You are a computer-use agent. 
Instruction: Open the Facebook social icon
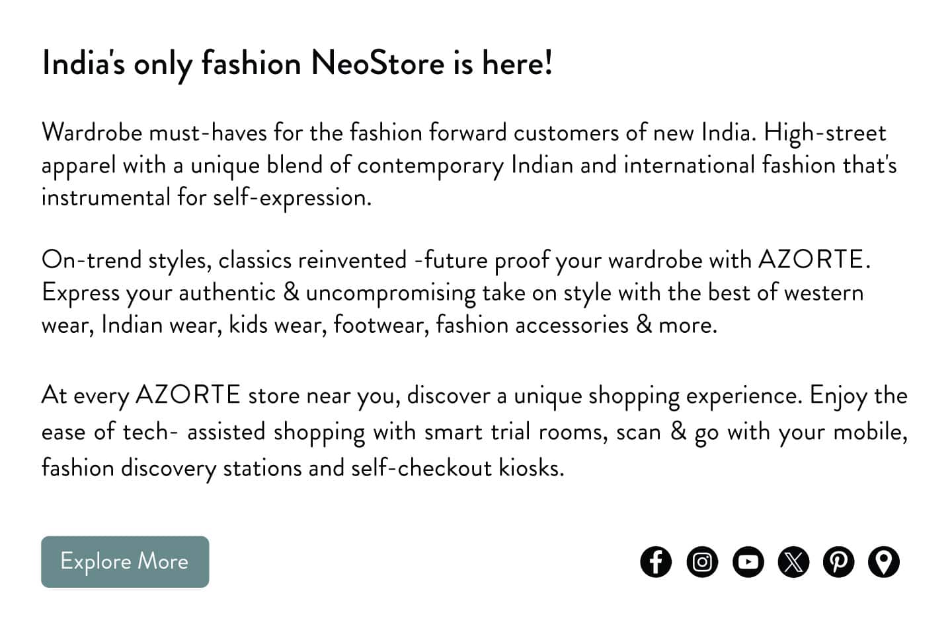[x=655, y=562]
